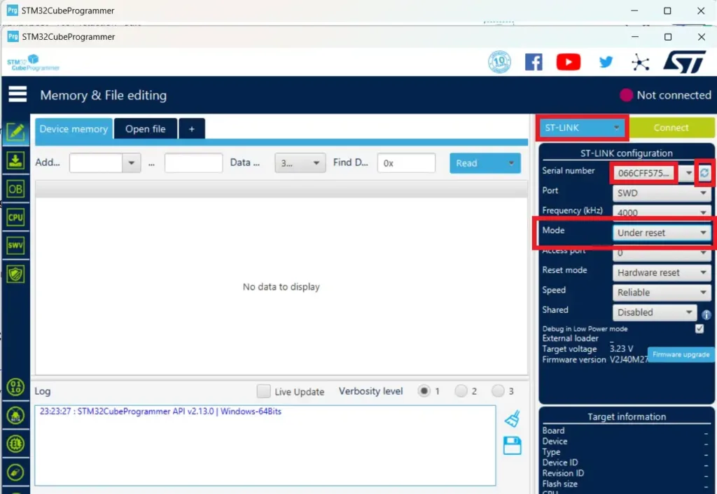Clear the log with the broom icon

(512, 418)
